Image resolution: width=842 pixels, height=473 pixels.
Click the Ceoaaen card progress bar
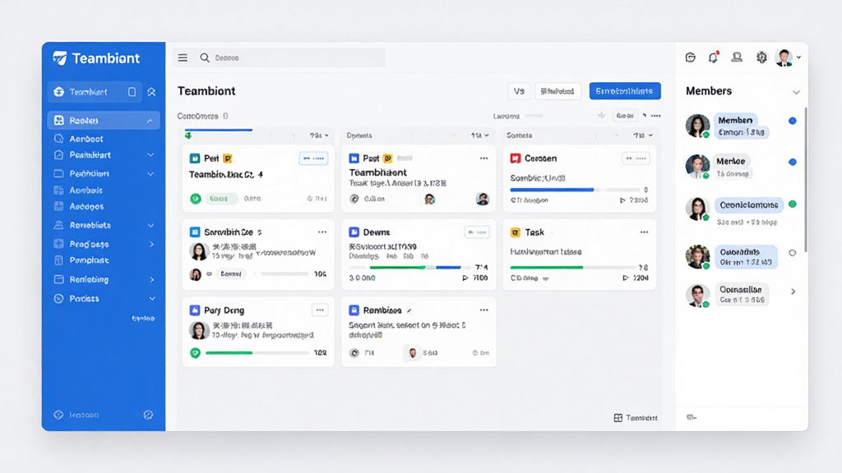pos(575,190)
